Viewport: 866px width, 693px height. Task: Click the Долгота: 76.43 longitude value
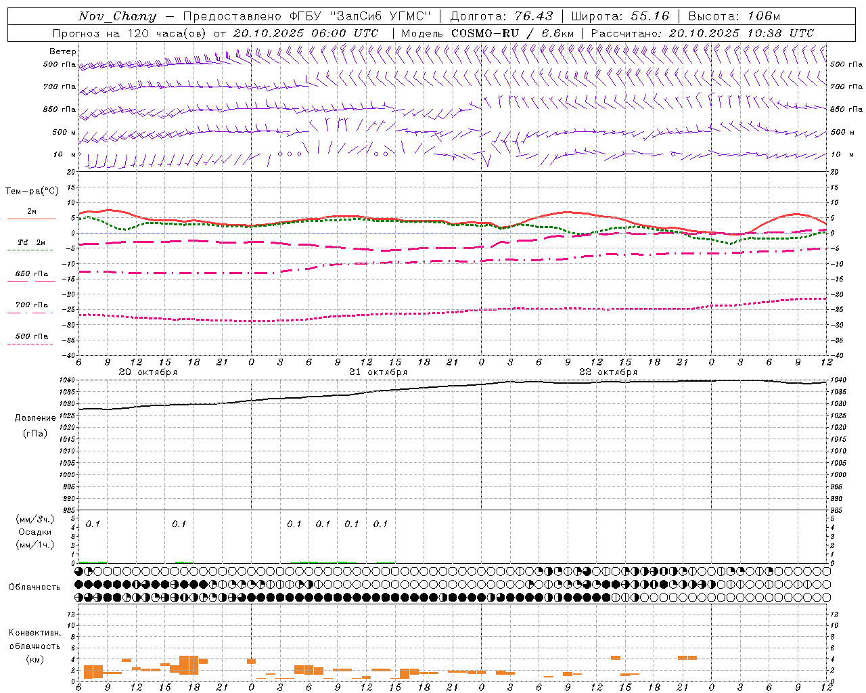(x=501, y=16)
